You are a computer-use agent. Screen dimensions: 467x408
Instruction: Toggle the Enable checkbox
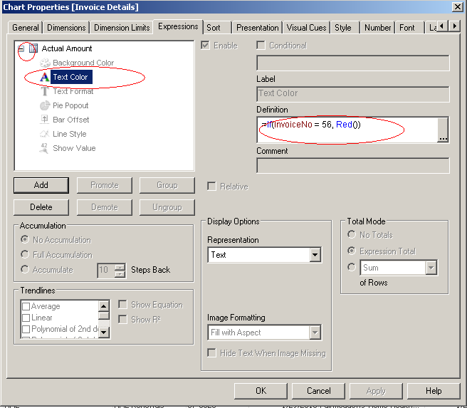(205, 46)
